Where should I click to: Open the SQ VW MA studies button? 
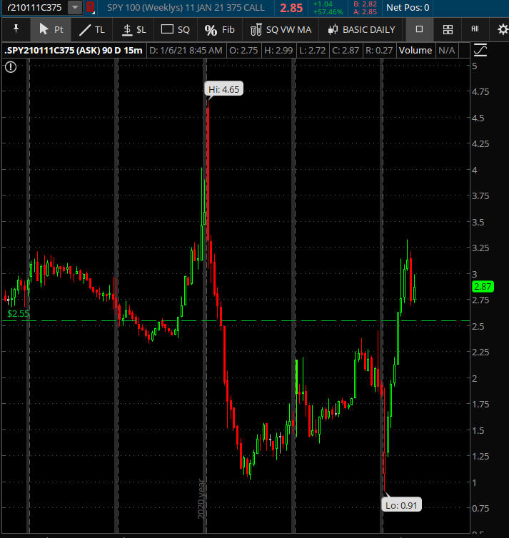(281, 30)
